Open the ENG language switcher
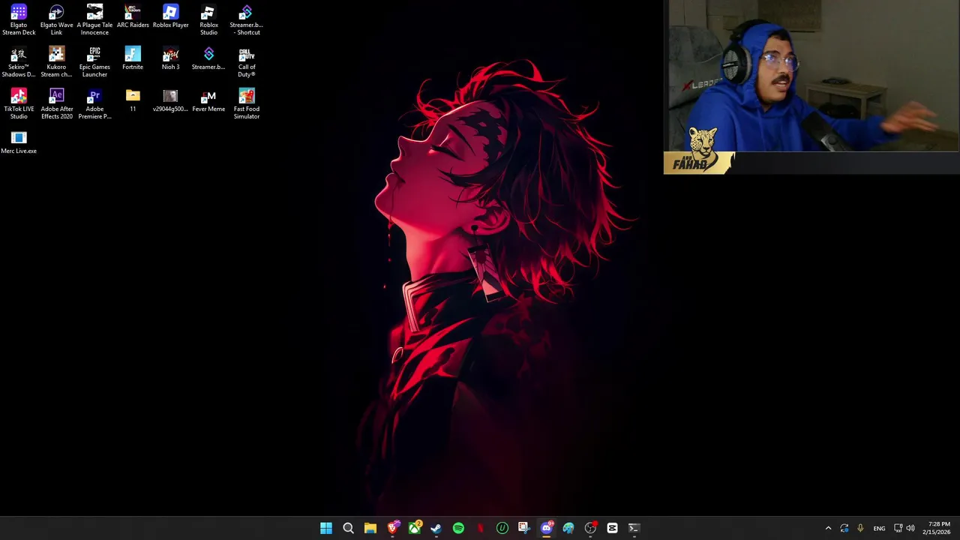960x540 pixels. 879,528
